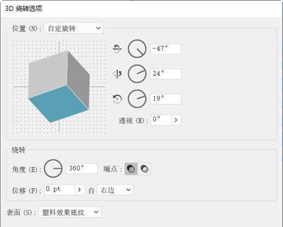Image resolution: width=283 pixels, height=227 pixels.
Task: Click the -47° X rotation field
Action: coord(166,49)
